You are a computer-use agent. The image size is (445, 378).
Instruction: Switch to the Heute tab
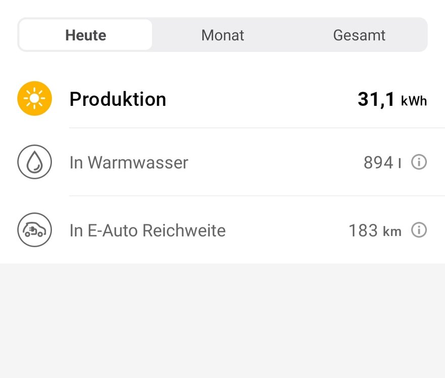(x=86, y=35)
